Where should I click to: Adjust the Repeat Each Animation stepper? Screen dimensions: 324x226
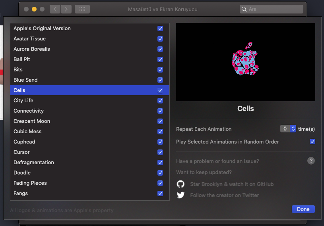(293, 129)
